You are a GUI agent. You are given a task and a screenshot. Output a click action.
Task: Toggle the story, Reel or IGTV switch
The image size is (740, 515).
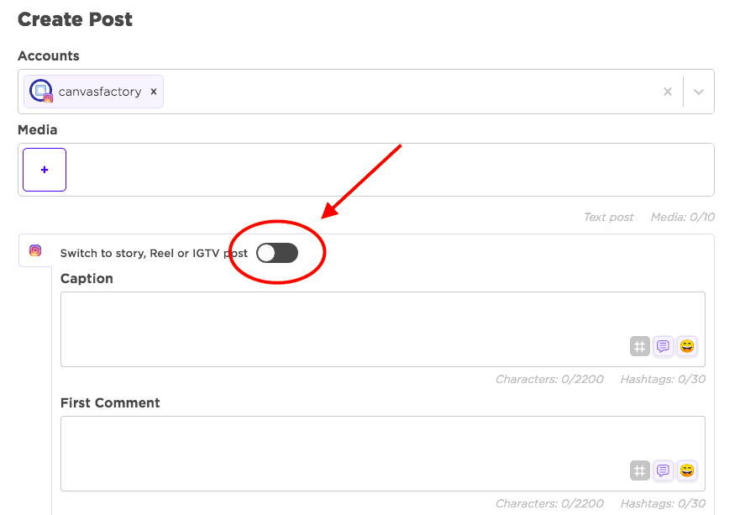[277, 253]
